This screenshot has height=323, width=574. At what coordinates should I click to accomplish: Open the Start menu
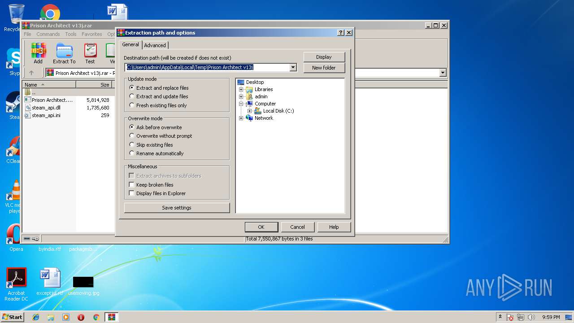pyautogui.click(x=12, y=317)
